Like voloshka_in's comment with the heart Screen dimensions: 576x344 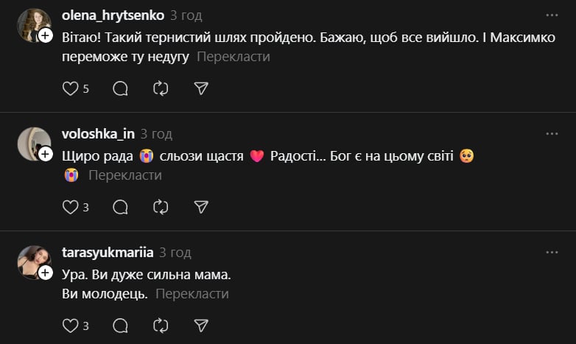coord(70,207)
